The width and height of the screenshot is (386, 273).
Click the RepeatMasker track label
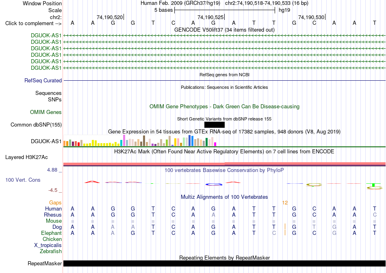pos(45,264)
